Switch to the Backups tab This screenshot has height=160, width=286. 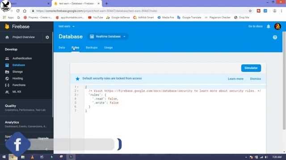point(92,48)
